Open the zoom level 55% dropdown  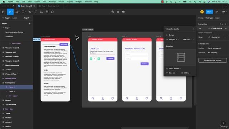click(x=224, y=12)
